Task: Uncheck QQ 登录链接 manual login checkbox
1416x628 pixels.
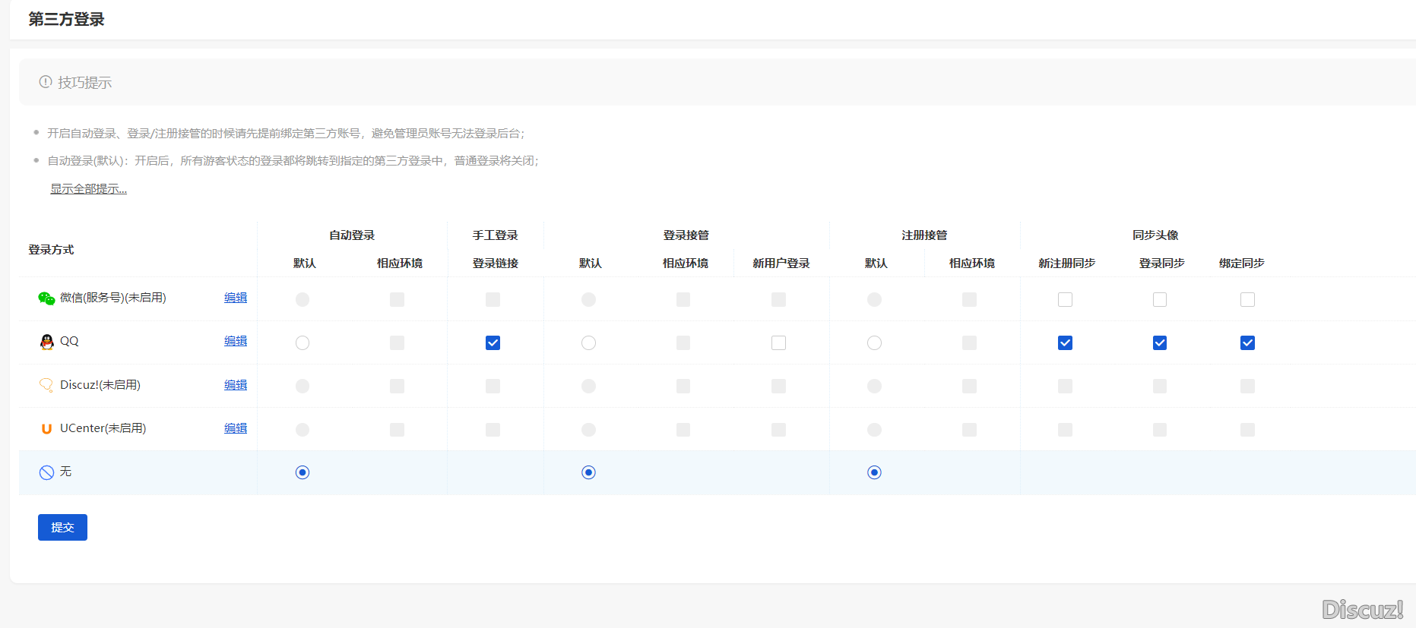Action: coord(493,343)
